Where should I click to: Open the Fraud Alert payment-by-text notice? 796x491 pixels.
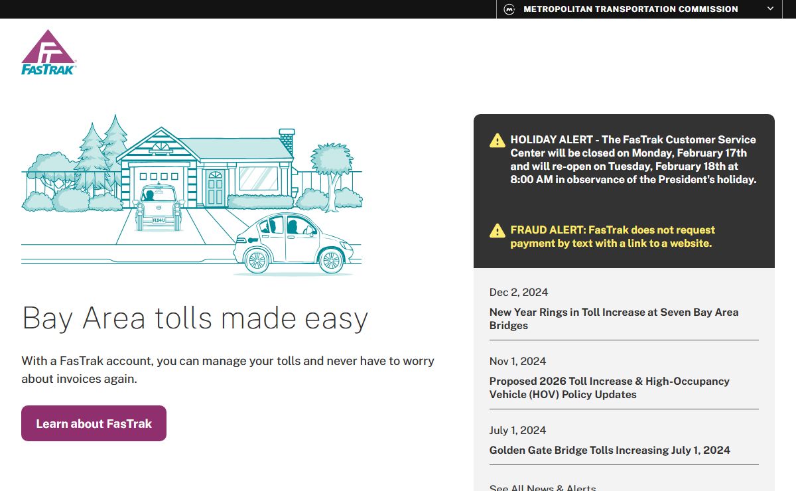click(x=613, y=237)
